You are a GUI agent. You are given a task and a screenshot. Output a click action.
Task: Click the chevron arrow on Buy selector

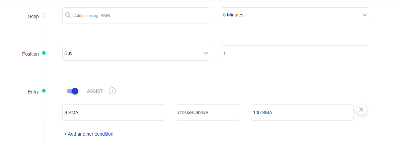[x=206, y=53]
